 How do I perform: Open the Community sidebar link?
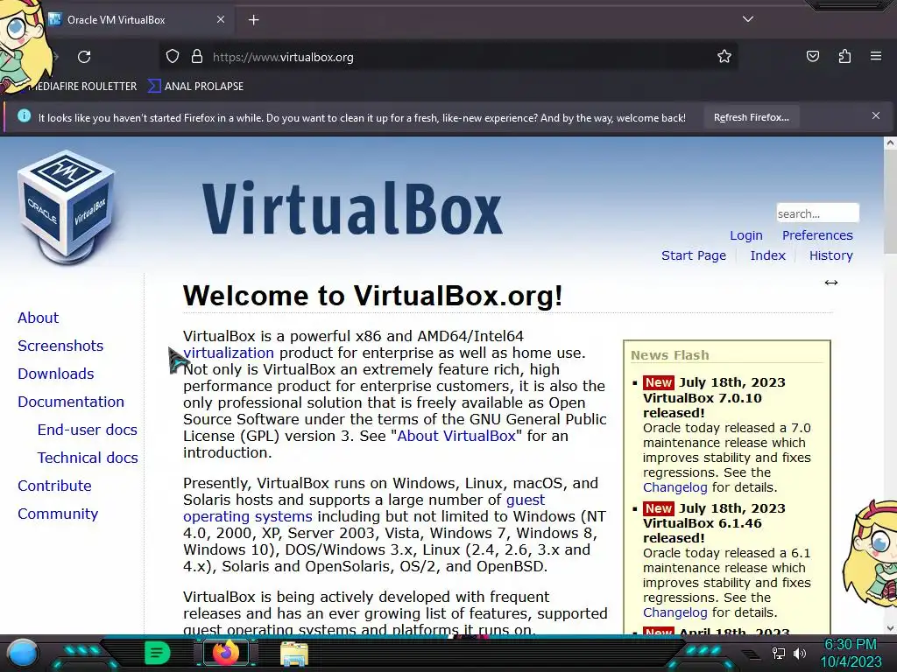pos(58,514)
